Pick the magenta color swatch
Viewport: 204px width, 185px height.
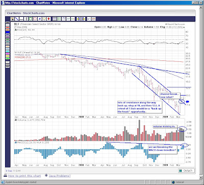pyautogui.click(x=8, y=54)
